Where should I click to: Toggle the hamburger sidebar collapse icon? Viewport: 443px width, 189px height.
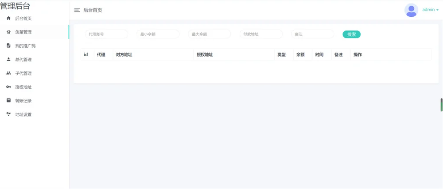click(77, 10)
